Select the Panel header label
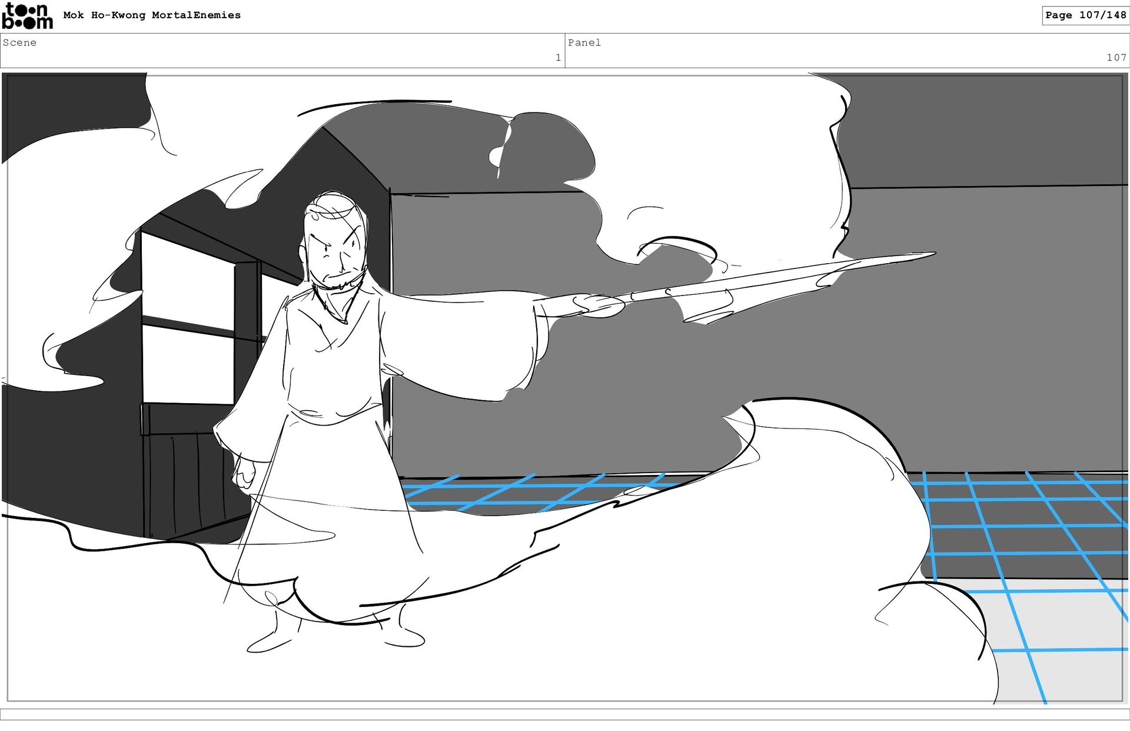The width and height of the screenshot is (1130, 731). [x=584, y=42]
